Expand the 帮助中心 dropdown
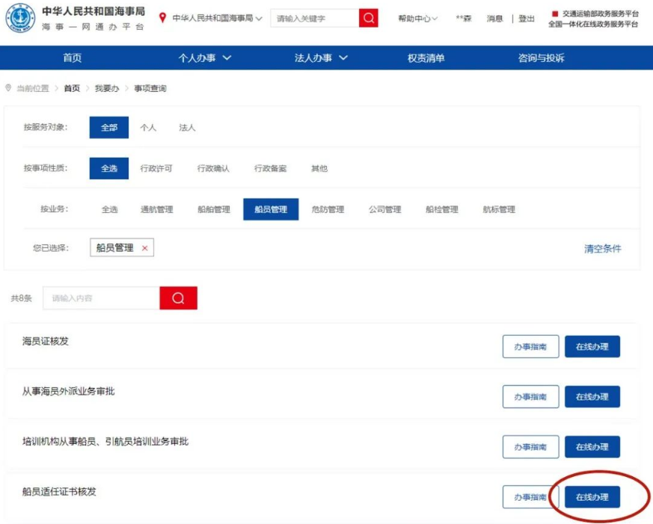Image resolution: width=653 pixels, height=524 pixels. pyautogui.click(x=417, y=19)
